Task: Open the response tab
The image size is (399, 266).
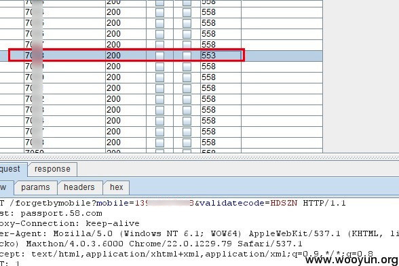Action: coord(52,169)
